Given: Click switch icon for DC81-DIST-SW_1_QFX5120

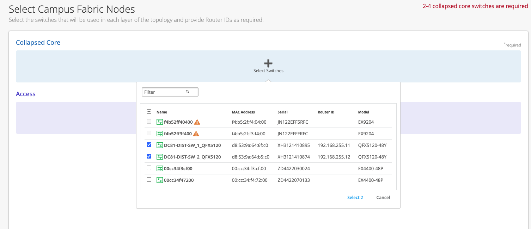Looking at the screenshot, I should coord(160,146).
